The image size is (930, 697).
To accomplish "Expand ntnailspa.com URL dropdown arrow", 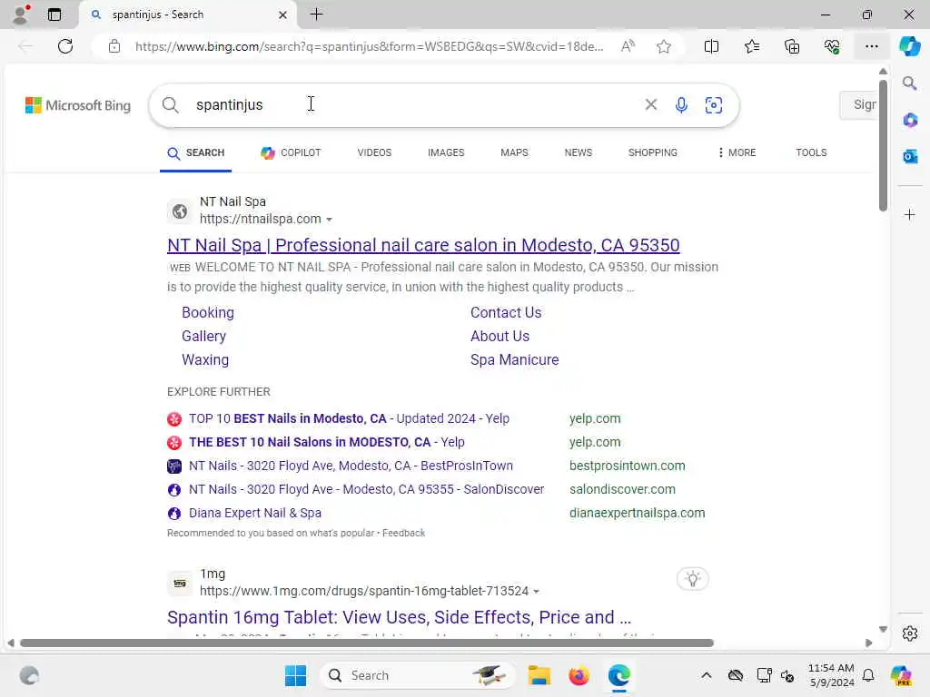I will [329, 220].
